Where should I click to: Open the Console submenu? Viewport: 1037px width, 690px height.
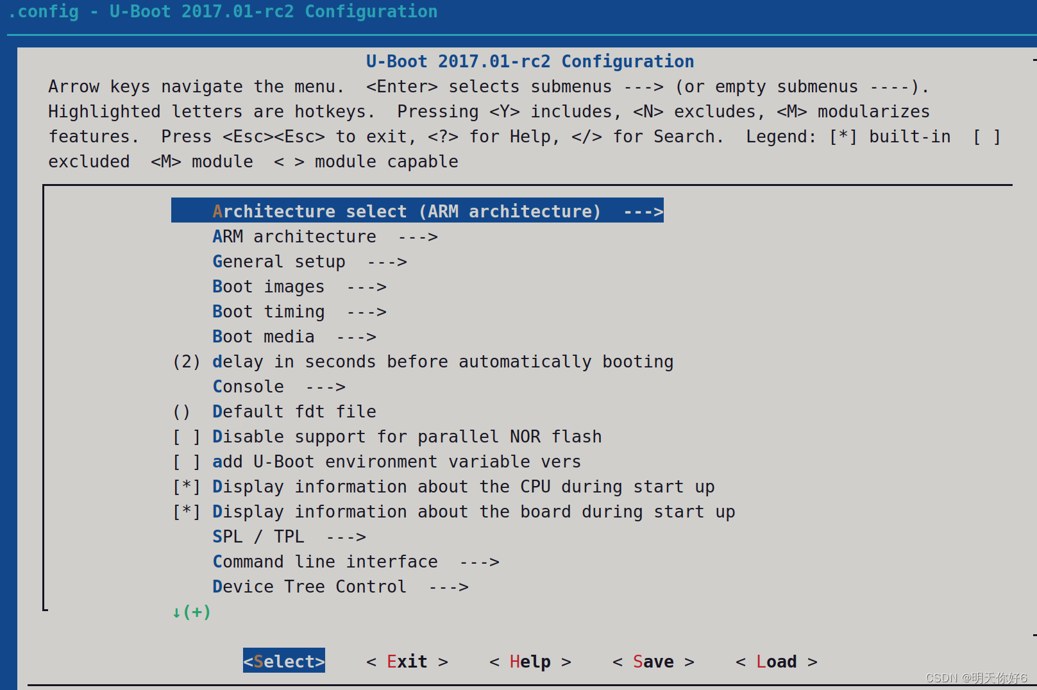click(279, 387)
